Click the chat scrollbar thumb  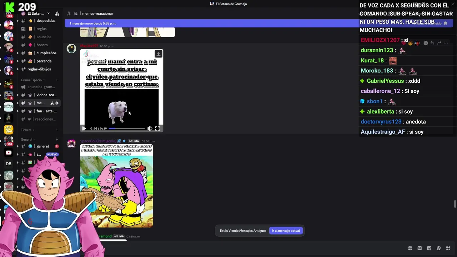pos(455,204)
